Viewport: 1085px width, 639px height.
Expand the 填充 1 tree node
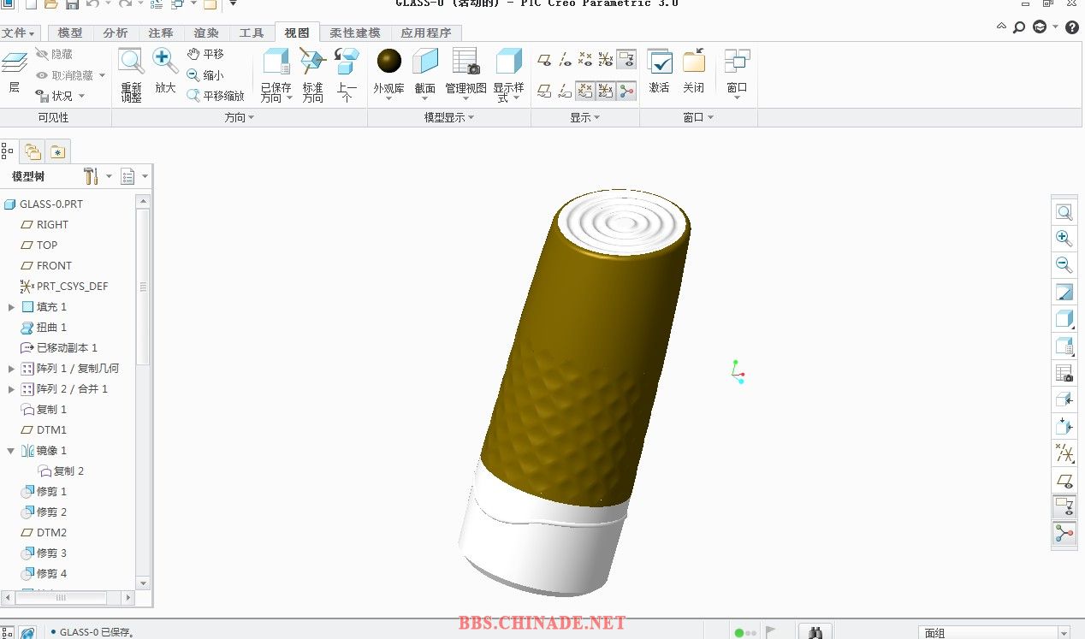pyautogui.click(x=11, y=307)
